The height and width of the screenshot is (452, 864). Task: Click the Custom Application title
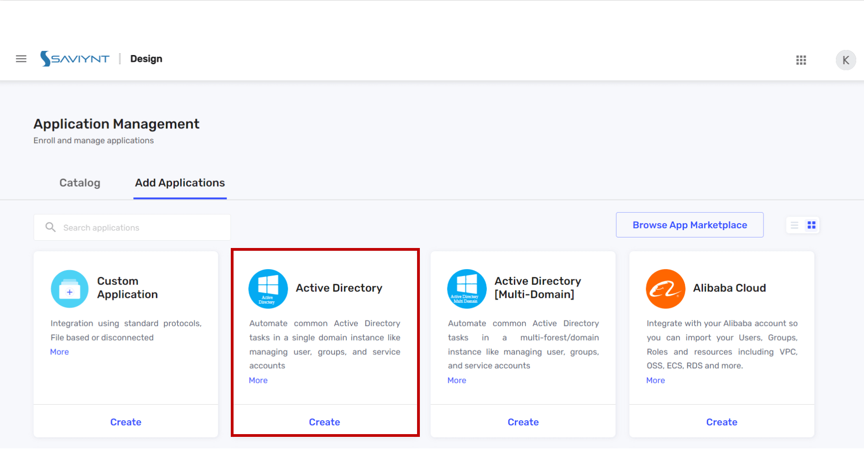pos(128,288)
